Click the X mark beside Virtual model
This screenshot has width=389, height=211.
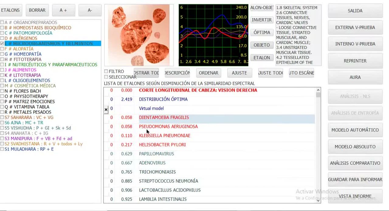[x=106, y=109]
